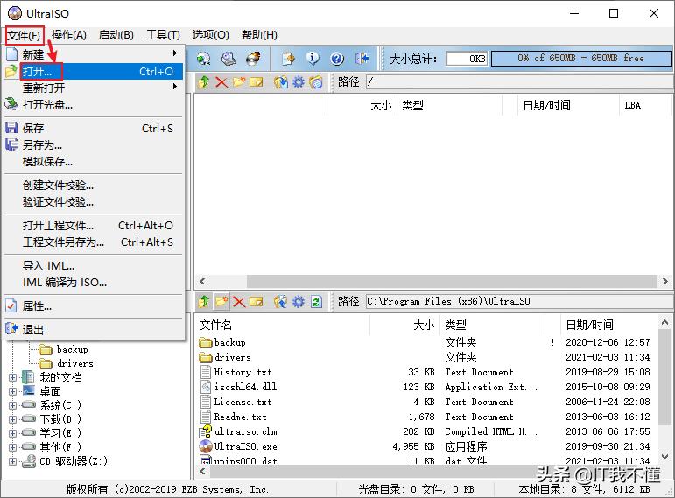The height and width of the screenshot is (498, 675).
Task: Click the up-folder icon in local pane toolbar
Action: pos(204,301)
